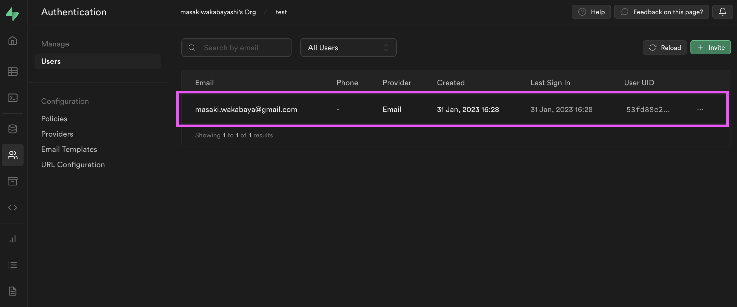Open the Storage archive icon
737x307 pixels.
(12, 181)
